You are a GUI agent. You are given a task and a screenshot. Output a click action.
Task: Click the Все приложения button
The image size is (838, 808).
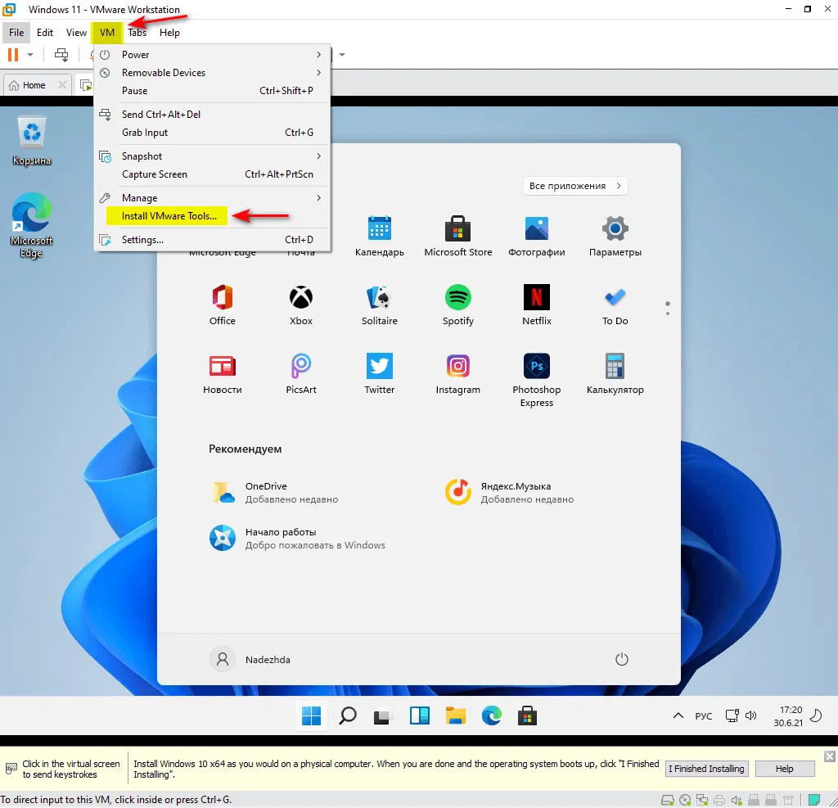pyautogui.click(x=575, y=186)
